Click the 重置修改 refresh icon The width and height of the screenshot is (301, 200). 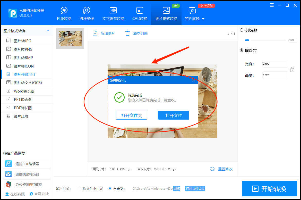(212, 169)
